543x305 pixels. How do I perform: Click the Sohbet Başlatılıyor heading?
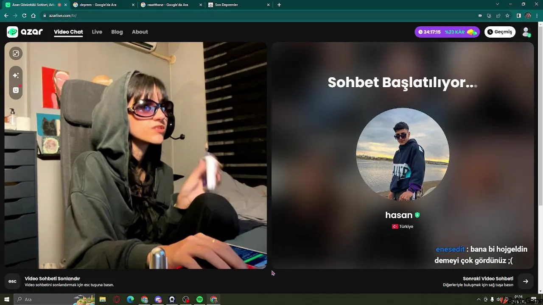(403, 82)
